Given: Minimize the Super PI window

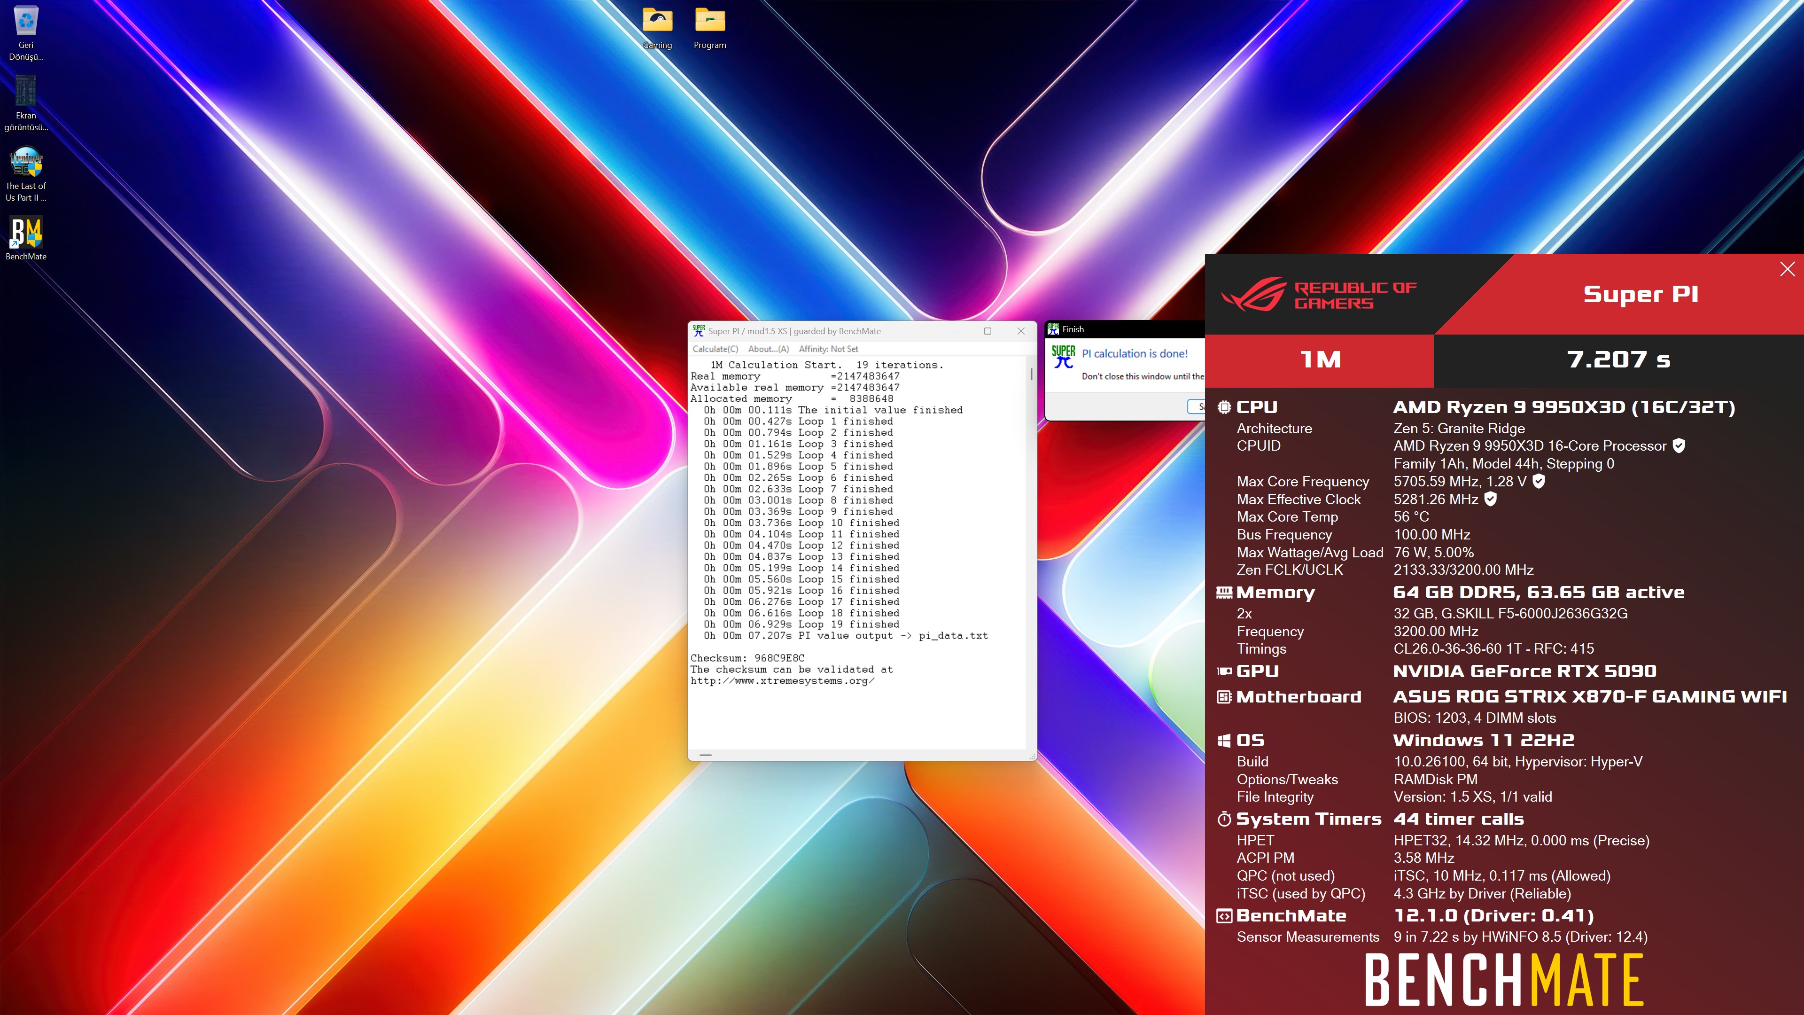Looking at the screenshot, I should [955, 331].
